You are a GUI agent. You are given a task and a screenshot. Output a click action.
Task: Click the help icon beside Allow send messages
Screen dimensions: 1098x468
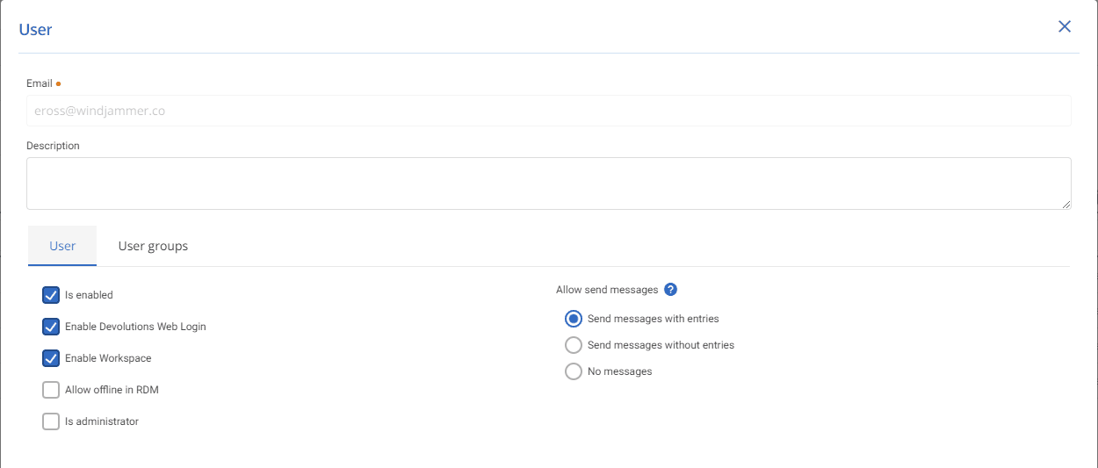coord(671,290)
